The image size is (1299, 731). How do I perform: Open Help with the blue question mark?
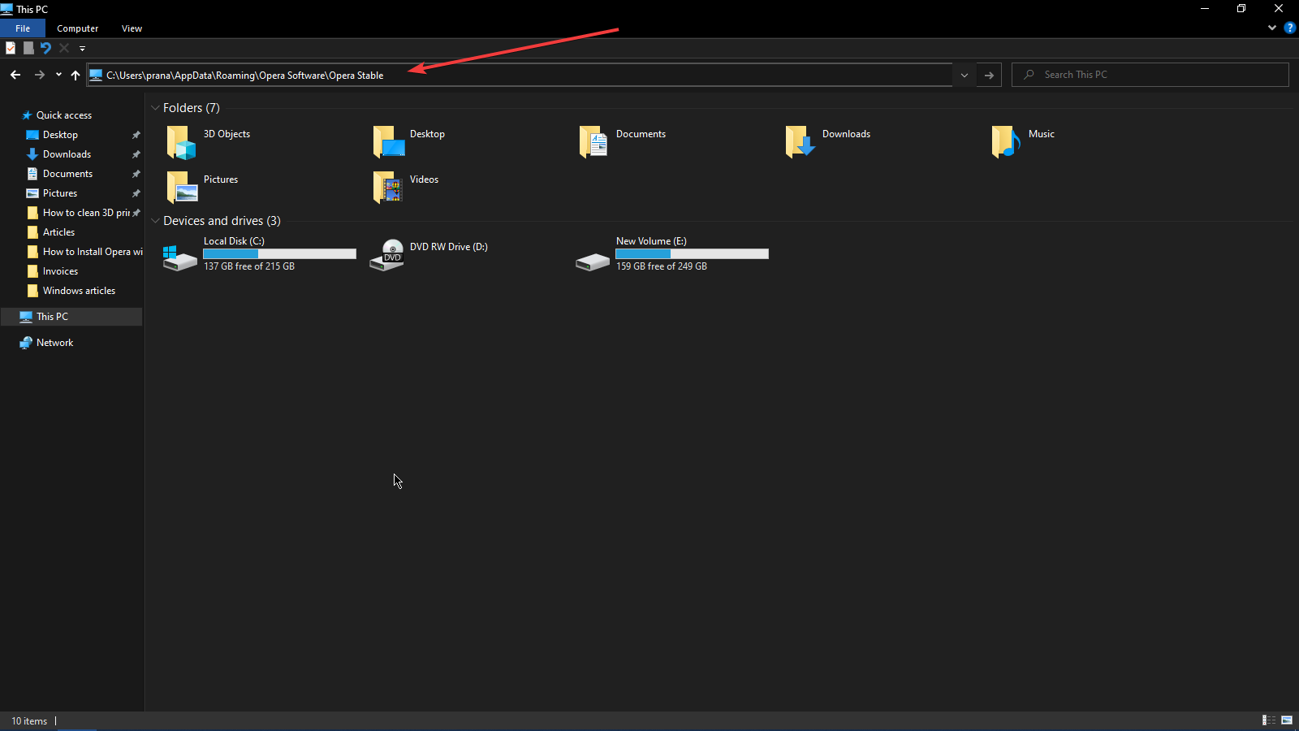(1290, 28)
